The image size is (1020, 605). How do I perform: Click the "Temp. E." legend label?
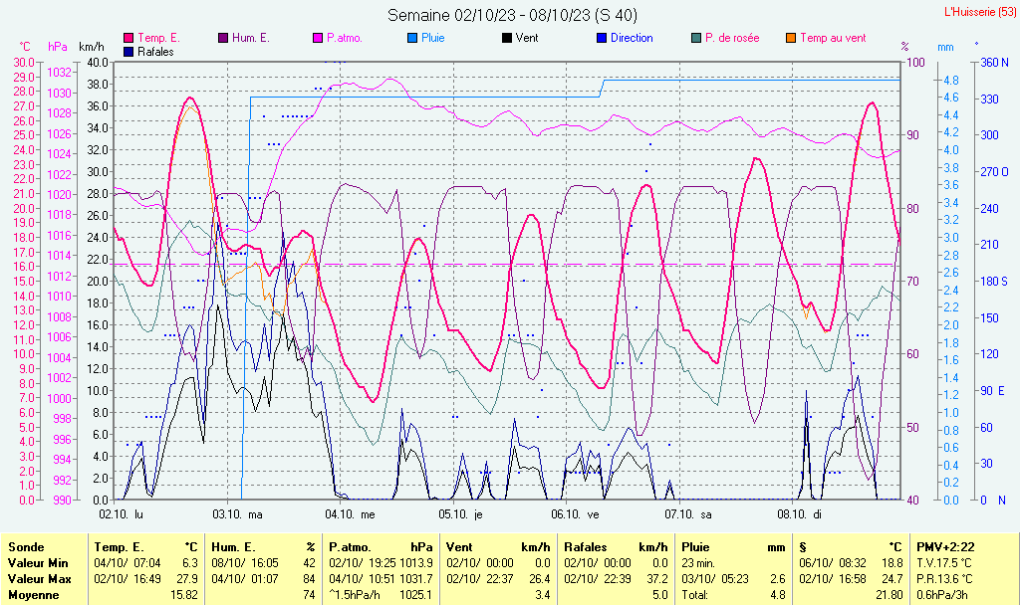tap(158, 39)
